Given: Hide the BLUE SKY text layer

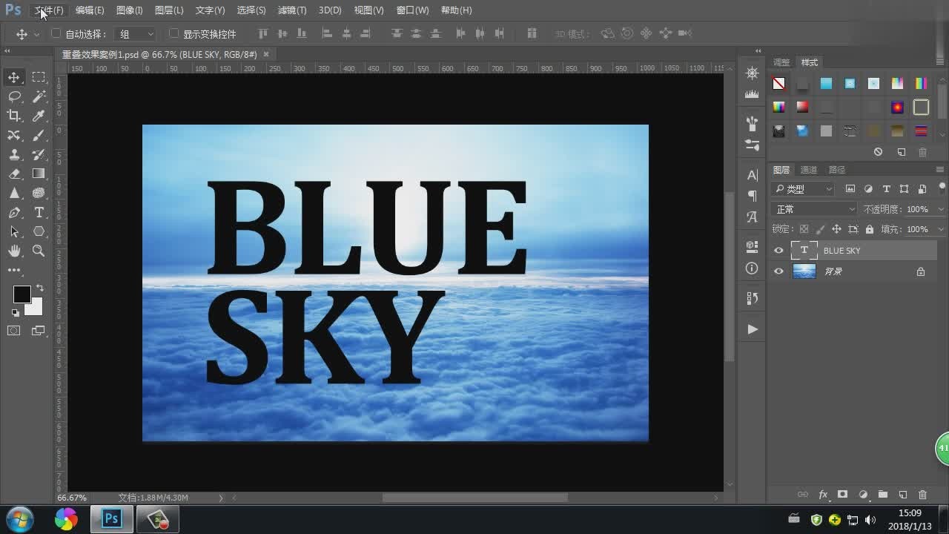Looking at the screenshot, I should coord(778,251).
